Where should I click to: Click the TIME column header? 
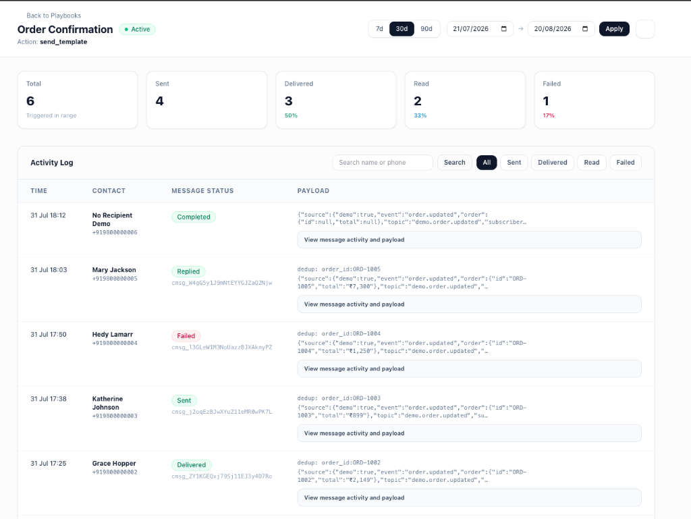pos(38,191)
